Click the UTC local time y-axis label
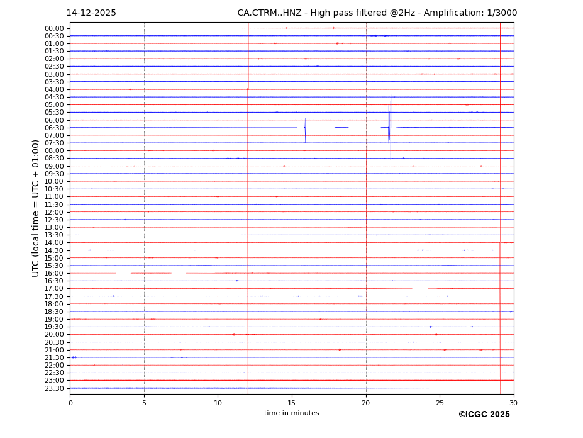Viewport: 583px width, 438px height. (36, 208)
